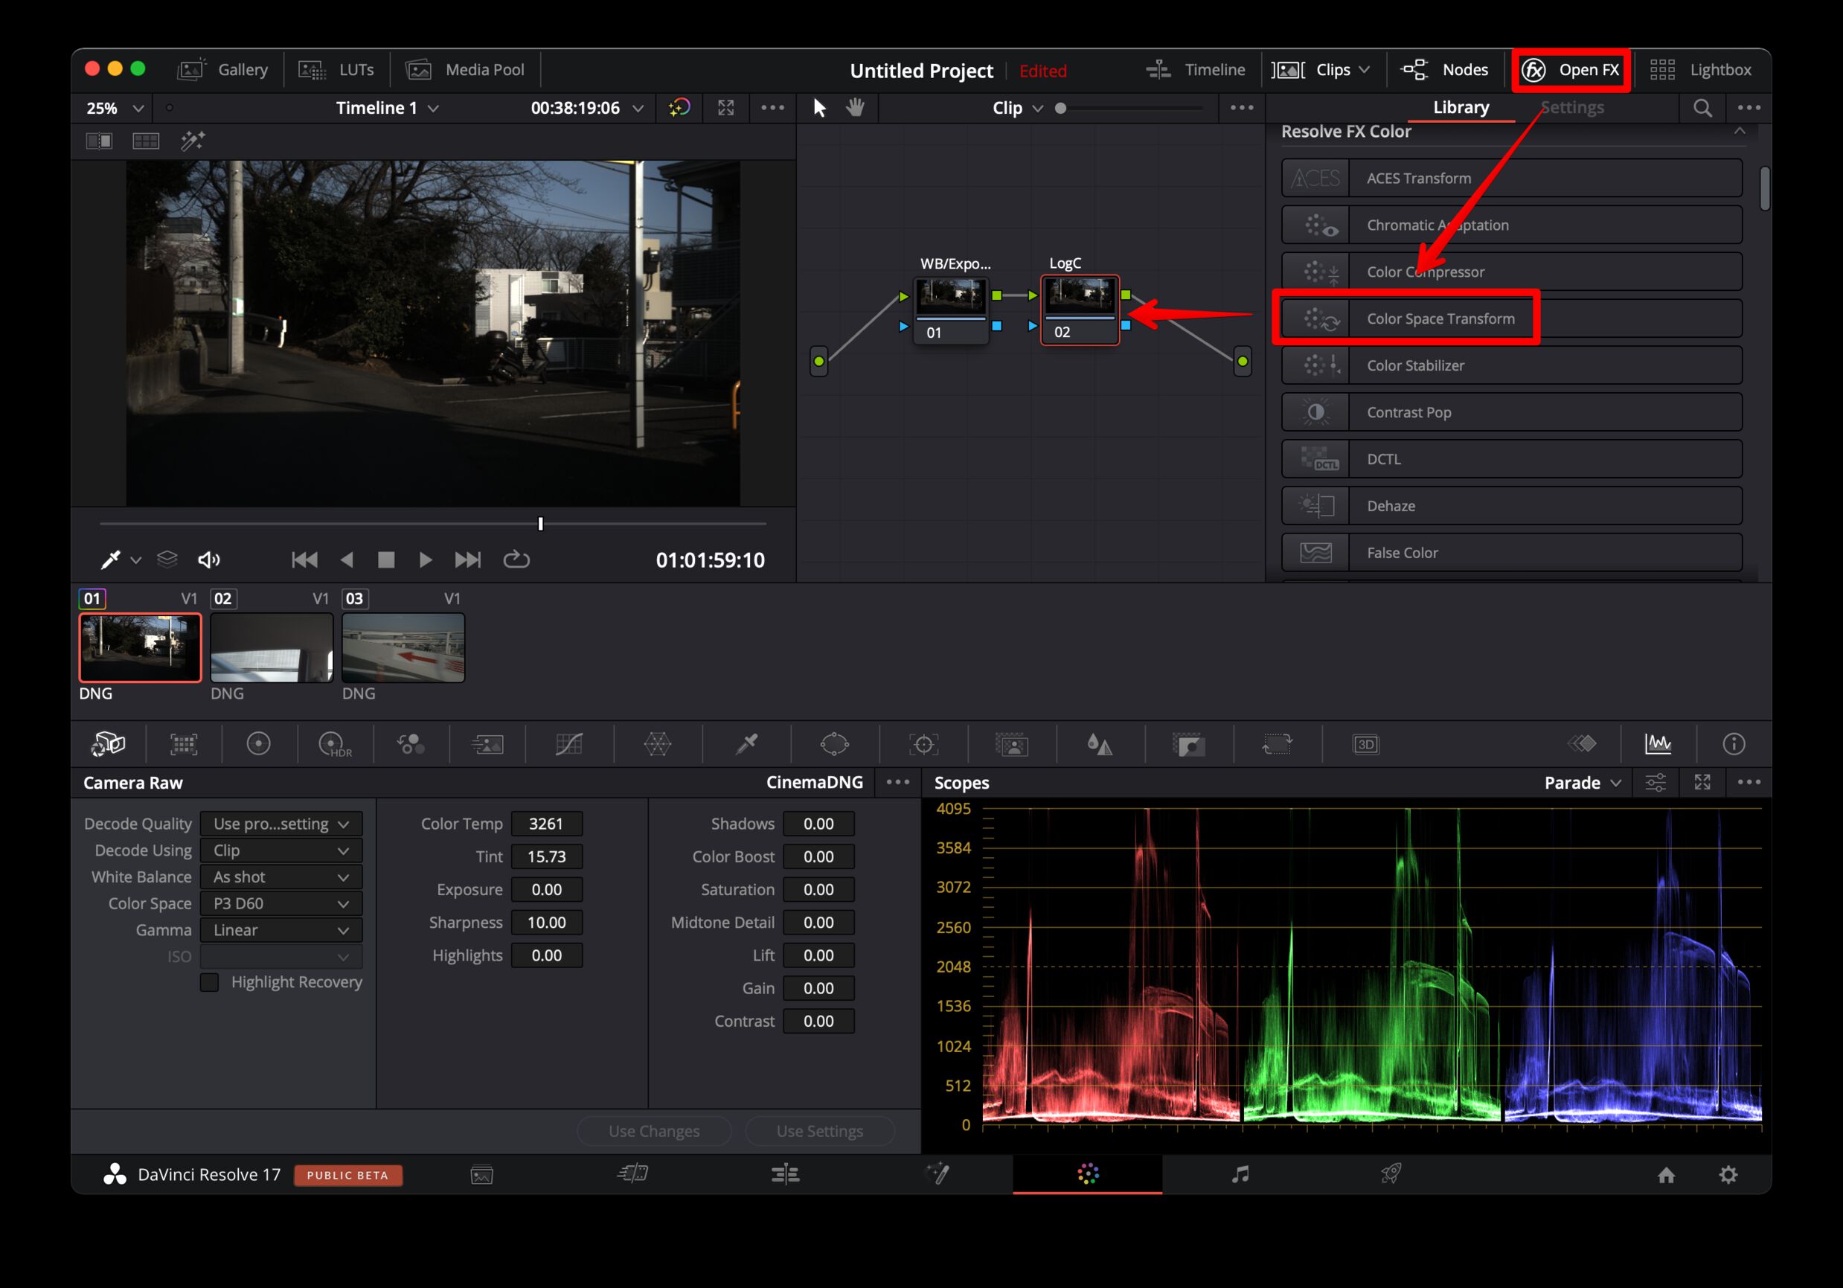This screenshot has width=1843, height=1288.
Task: Open the Curves palette icon
Action: coord(569,745)
